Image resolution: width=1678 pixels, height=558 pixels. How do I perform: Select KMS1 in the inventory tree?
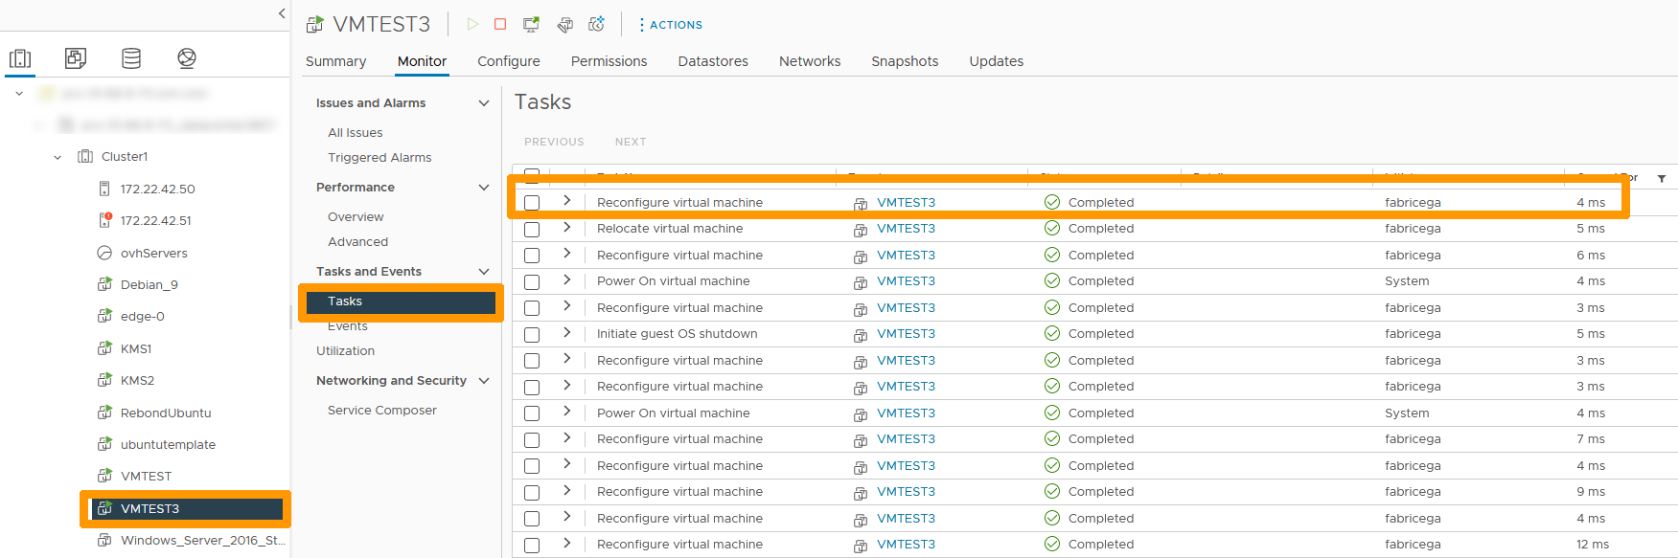pyautogui.click(x=136, y=349)
